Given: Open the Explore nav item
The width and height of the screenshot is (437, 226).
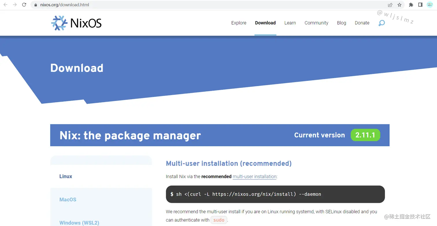Looking at the screenshot, I should [x=239, y=23].
